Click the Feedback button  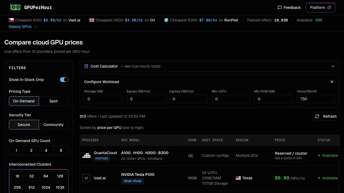(x=289, y=8)
